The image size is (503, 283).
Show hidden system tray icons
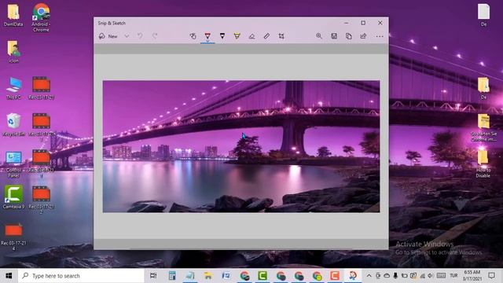(369, 276)
